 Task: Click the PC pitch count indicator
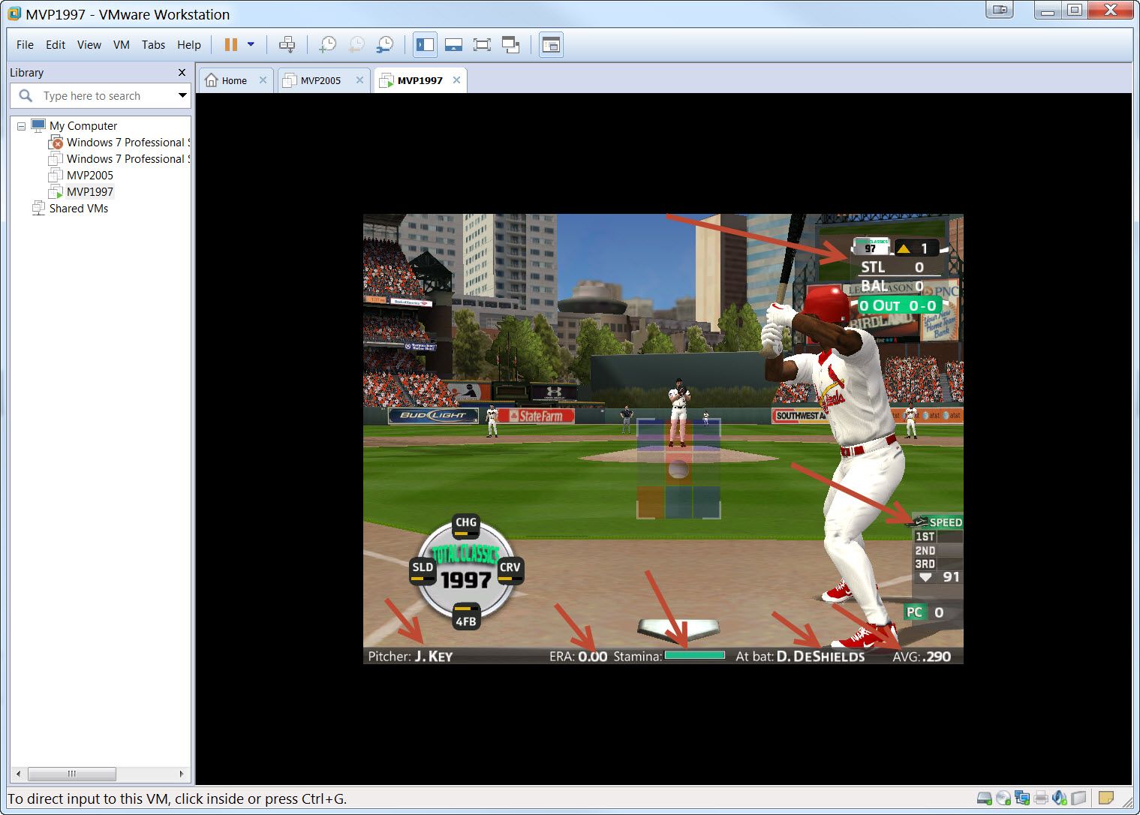click(x=925, y=612)
